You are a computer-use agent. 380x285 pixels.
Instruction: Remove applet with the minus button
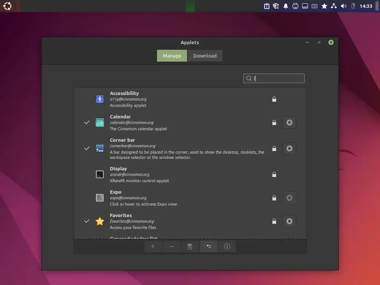coord(171,246)
